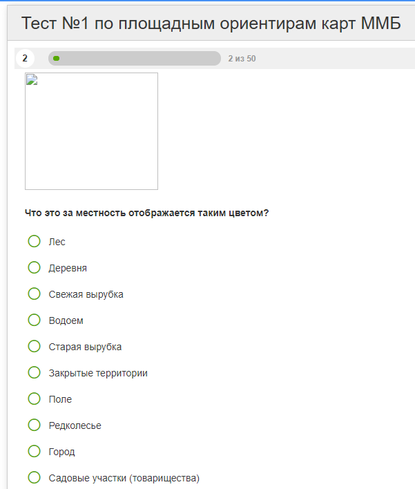Click the question image placeholder box
This screenshot has width=415, height=489.
click(x=91, y=131)
